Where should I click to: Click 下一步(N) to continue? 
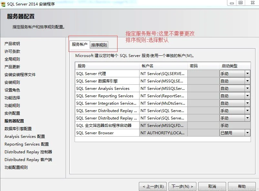[182, 186]
